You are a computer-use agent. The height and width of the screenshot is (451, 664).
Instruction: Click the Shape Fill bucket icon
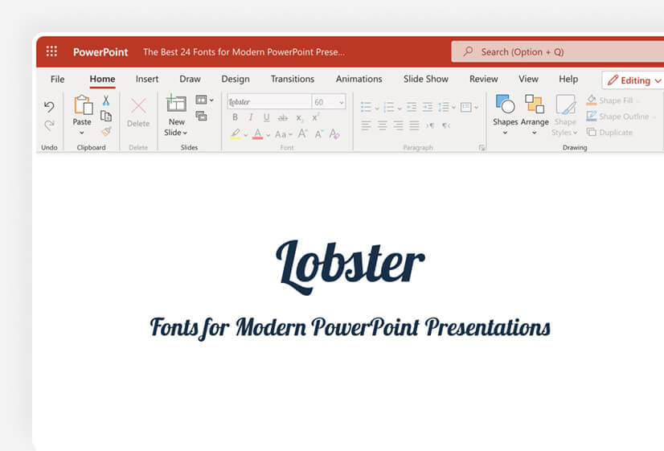[592, 100]
